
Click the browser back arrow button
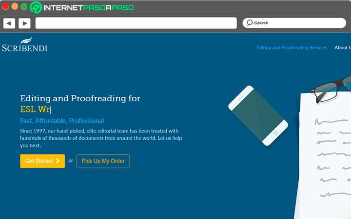[9, 23]
